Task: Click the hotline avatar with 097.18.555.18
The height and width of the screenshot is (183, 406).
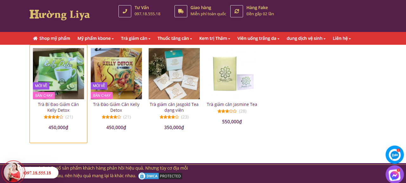Action: click(13, 172)
